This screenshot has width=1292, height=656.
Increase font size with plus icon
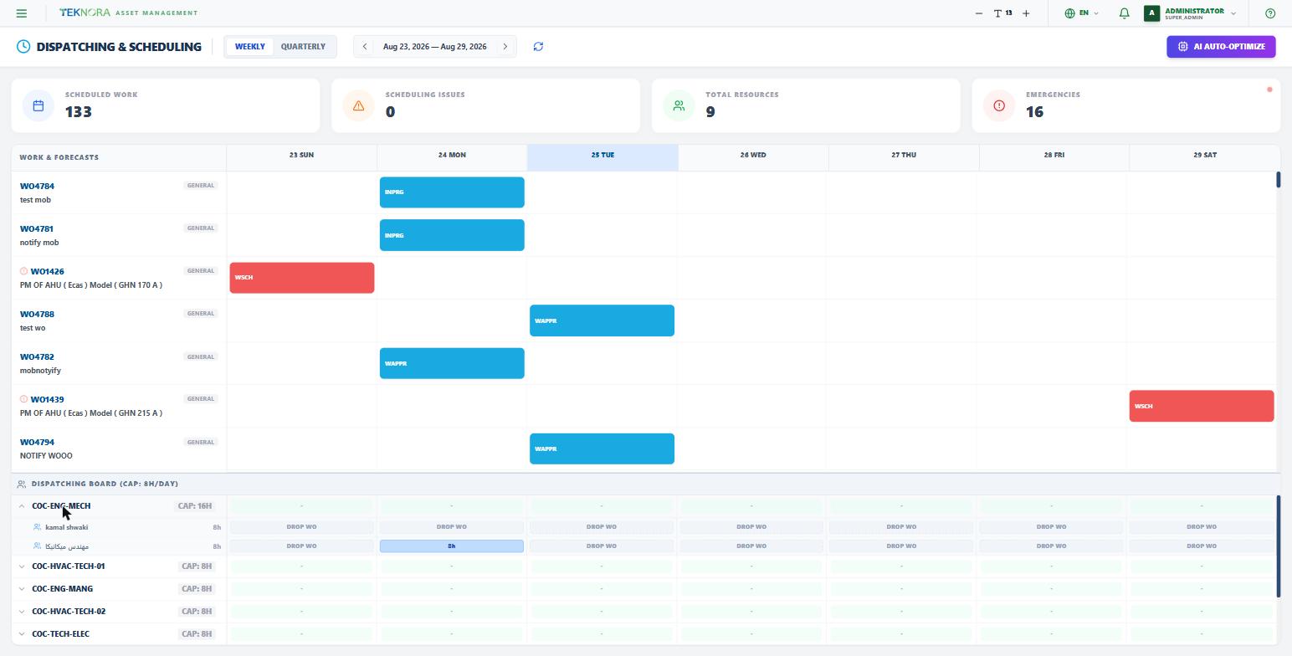(1026, 13)
